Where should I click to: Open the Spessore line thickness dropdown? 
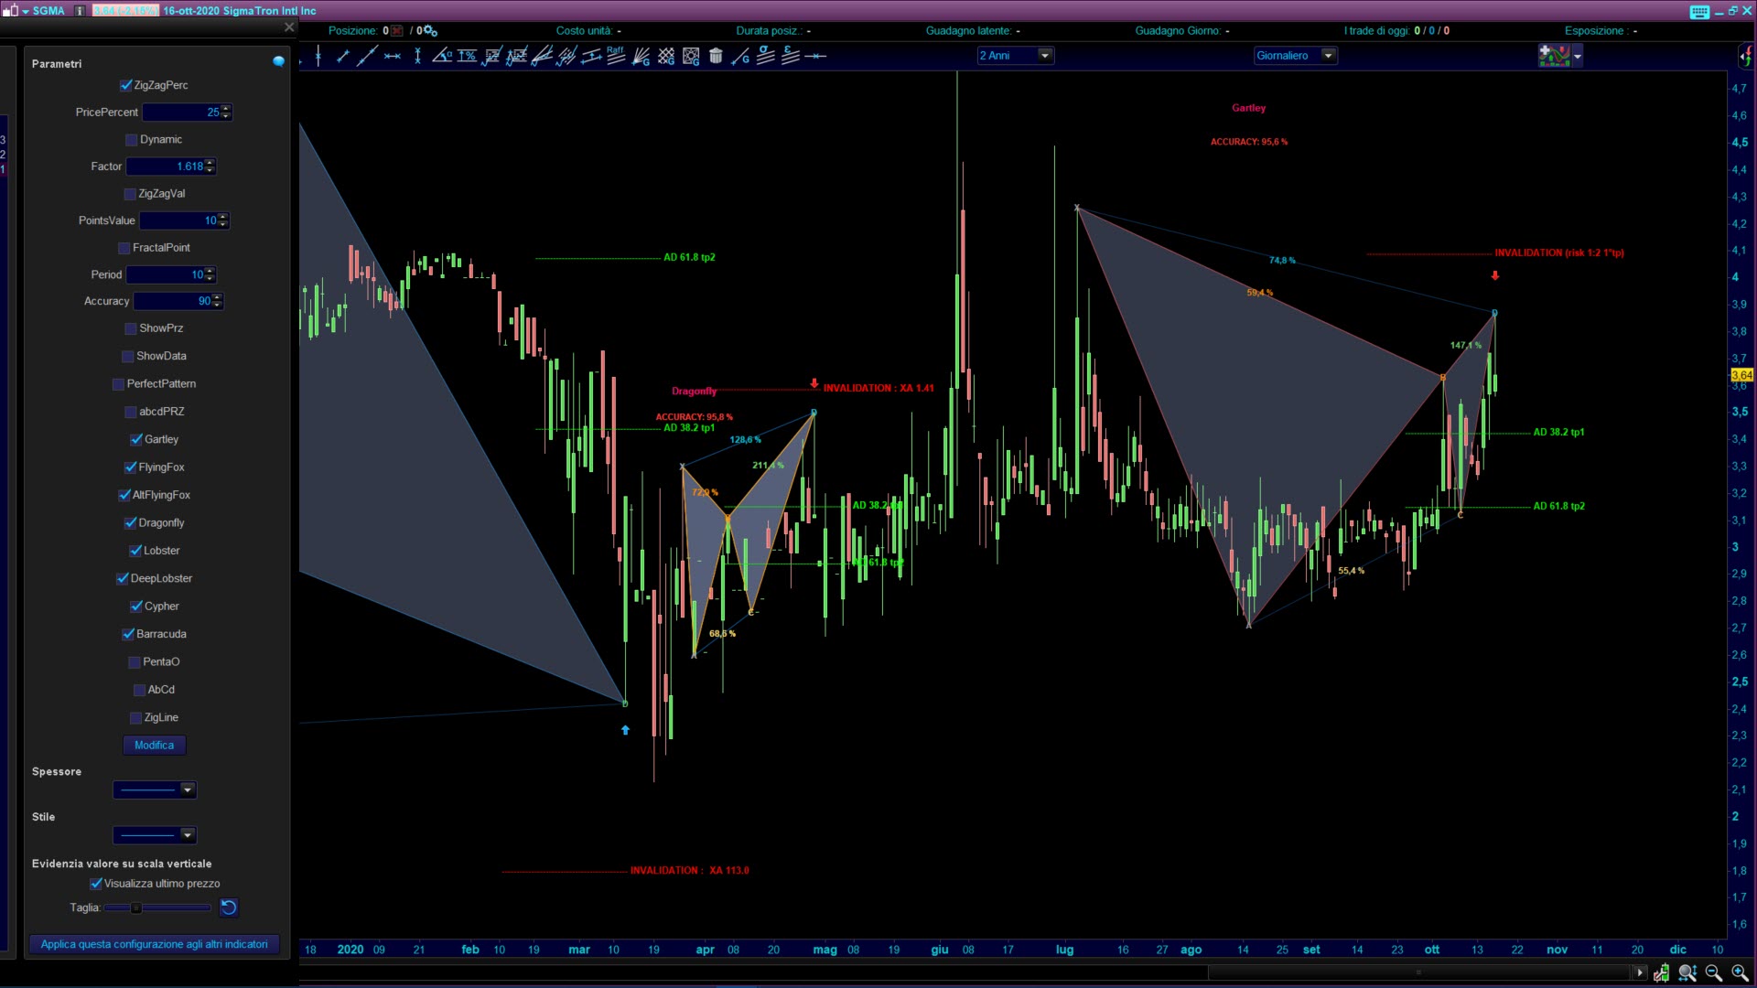187,789
